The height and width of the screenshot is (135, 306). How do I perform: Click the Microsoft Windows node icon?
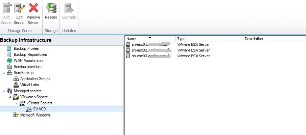coord(16,115)
